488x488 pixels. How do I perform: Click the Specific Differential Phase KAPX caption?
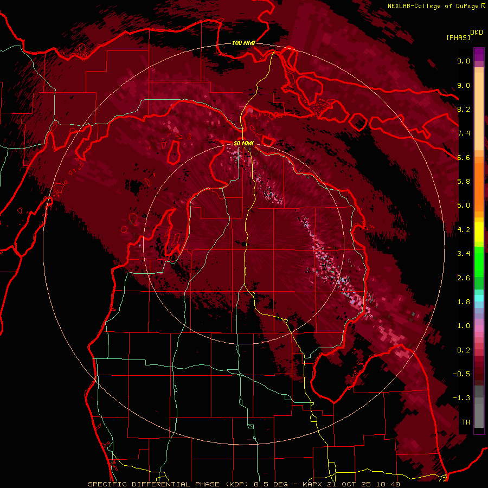click(243, 484)
